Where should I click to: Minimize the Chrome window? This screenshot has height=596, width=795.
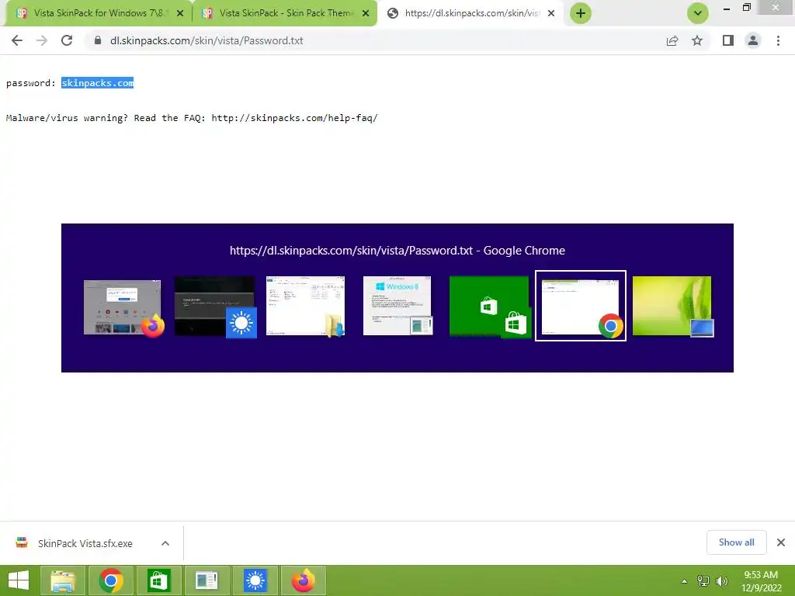click(727, 9)
